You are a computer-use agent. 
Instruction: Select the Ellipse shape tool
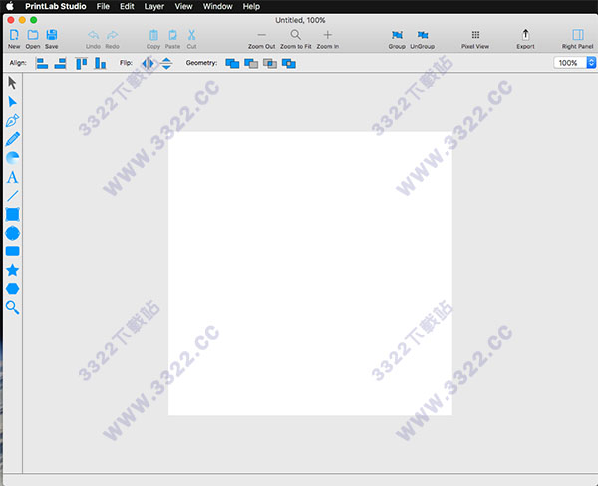[12, 233]
